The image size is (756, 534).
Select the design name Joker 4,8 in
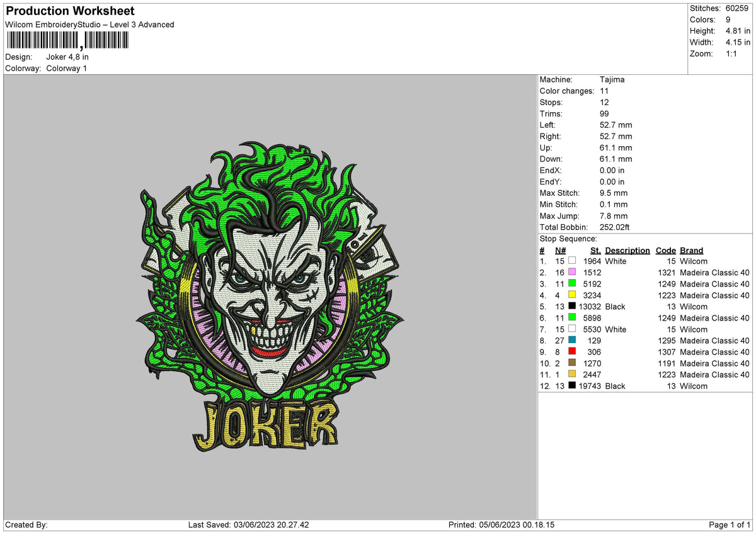(67, 57)
